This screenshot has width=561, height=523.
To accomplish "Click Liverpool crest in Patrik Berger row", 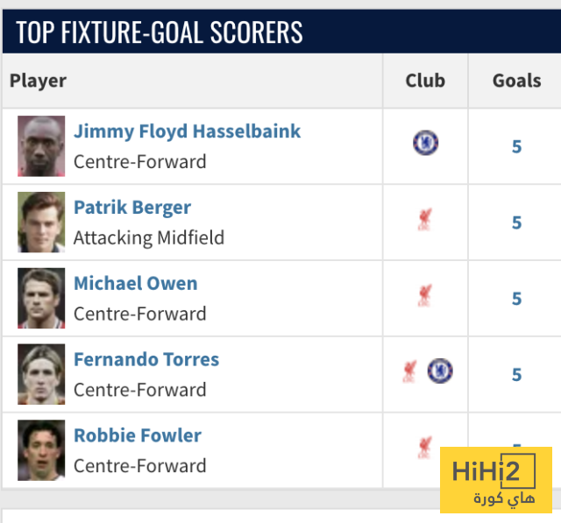I will coord(425,219).
